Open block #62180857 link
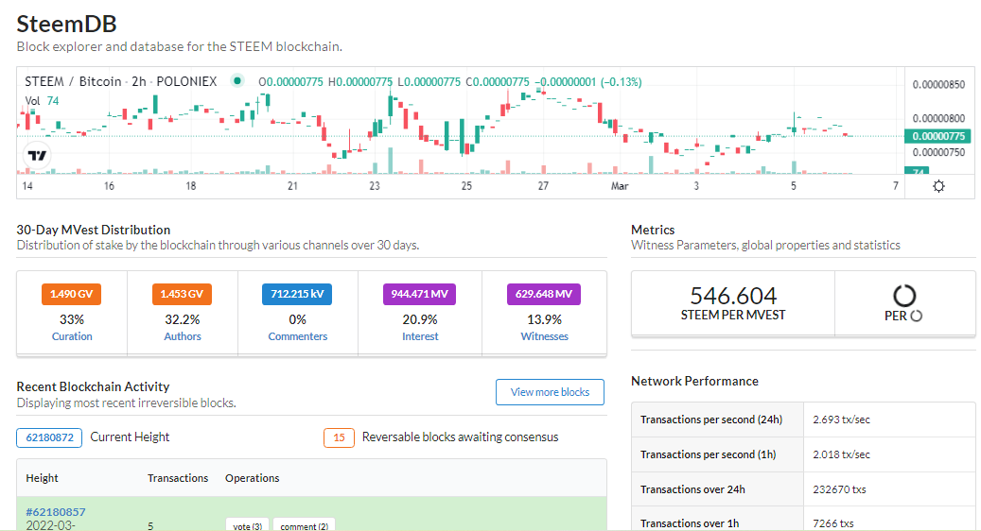The width and height of the screenshot is (981, 531). tap(56, 512)
